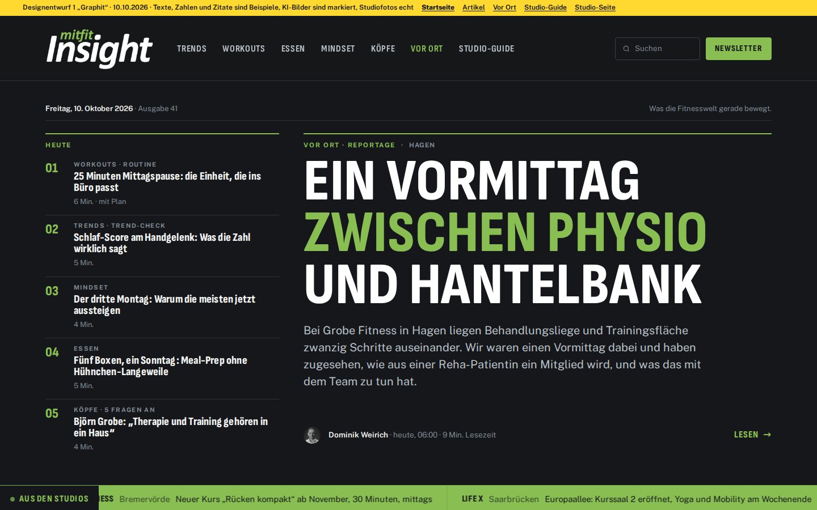Viewport: 817px width, 510px height.
Task: Open article 25 Minuten Mittagspause
Action: (x=167, y=182)
